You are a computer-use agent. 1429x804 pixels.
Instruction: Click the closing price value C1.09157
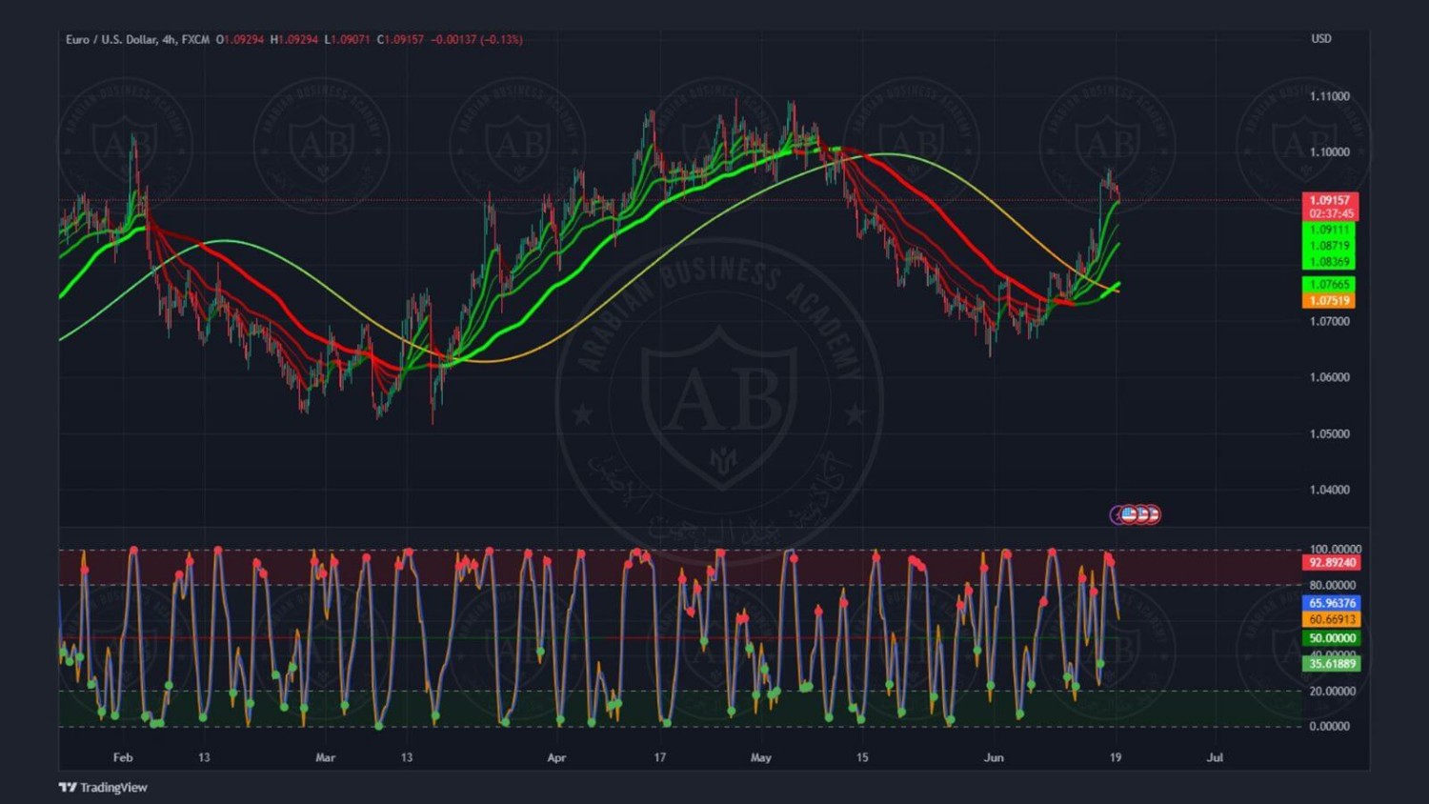tap(400, 39)
